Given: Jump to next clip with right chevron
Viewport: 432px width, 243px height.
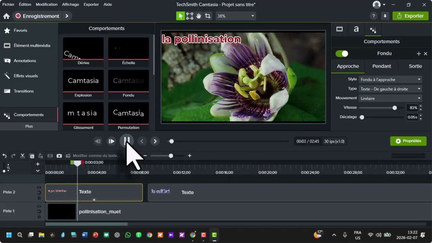Looking at the screenshot, I should click(x=155, y=141).
